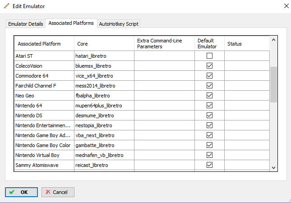The height and width of the screenshot is (203, 291).
Task: Select the Nintendo Virtual Boy cell
Action: 44,155
